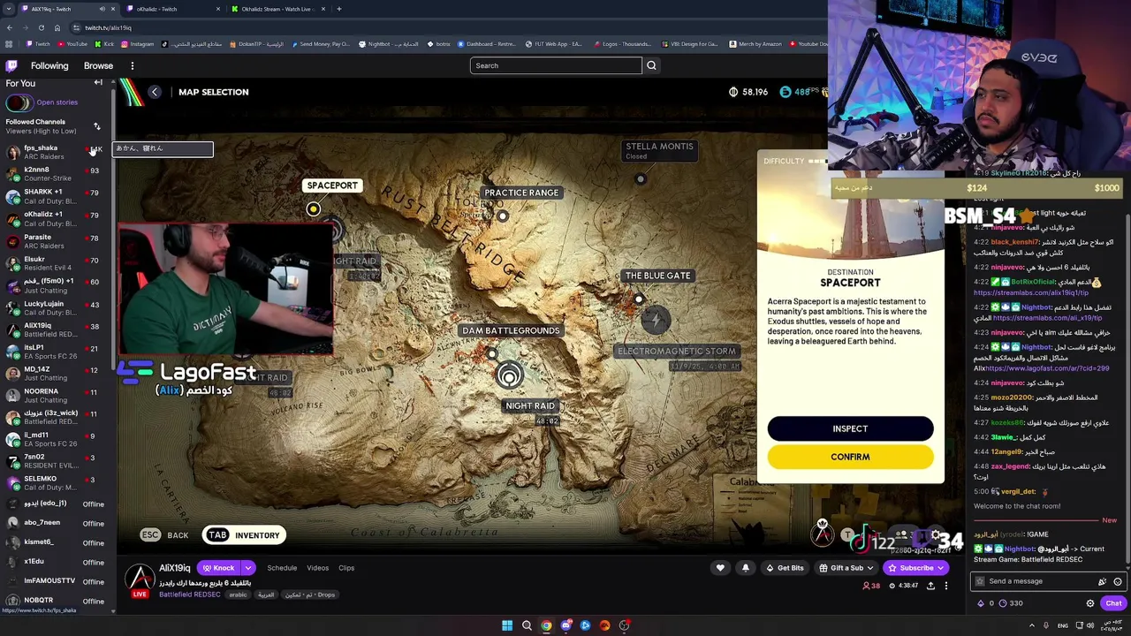Open the Windows Start menu
Image resolution: width=1131 pixels, height=636 pixels.
pos(507,625)
